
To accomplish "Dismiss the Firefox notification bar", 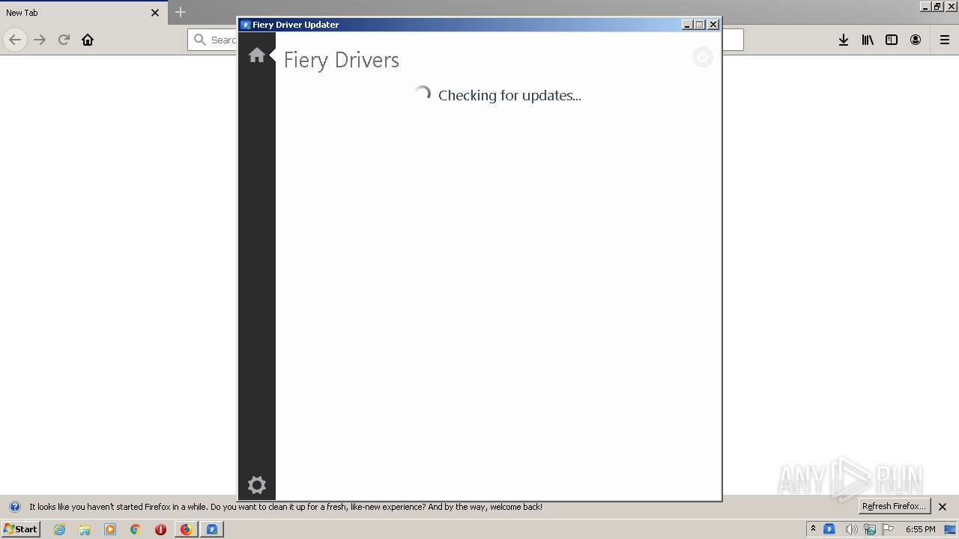I will click(x=943, y=507).
